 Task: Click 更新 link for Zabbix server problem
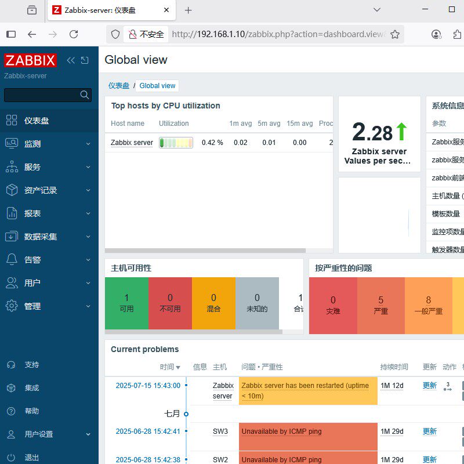pyautogui.click(x=430, y=386)
